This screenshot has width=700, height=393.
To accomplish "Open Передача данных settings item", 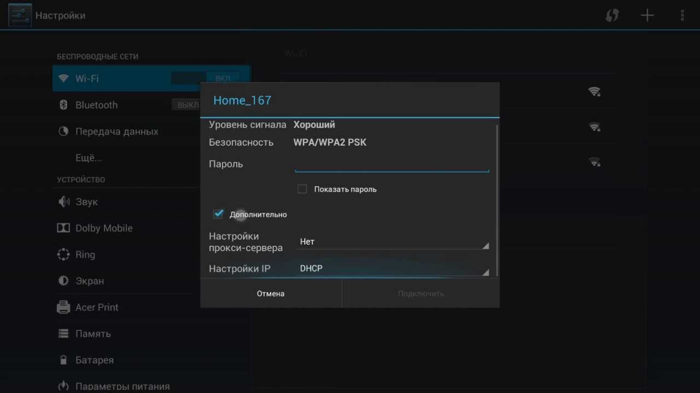I will click(127, 131).
